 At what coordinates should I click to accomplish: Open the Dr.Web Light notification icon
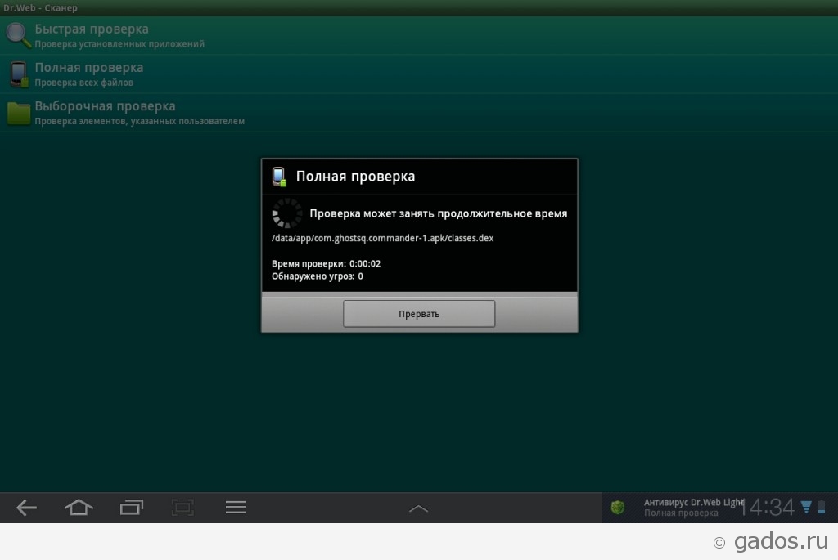pyautogui.click(x=618, y=507)
